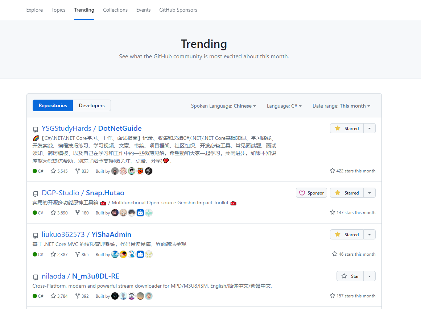Click the green C# language dot for Snap.Hutao
Image resolution: width=421 pixels, height=309 pixels.
pyautogui.click(x=35, y=213)
